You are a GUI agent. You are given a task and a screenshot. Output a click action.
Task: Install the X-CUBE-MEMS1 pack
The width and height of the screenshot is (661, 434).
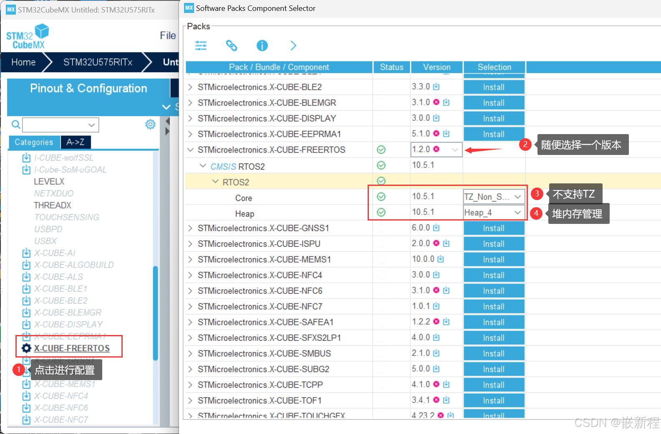[494, 259]
